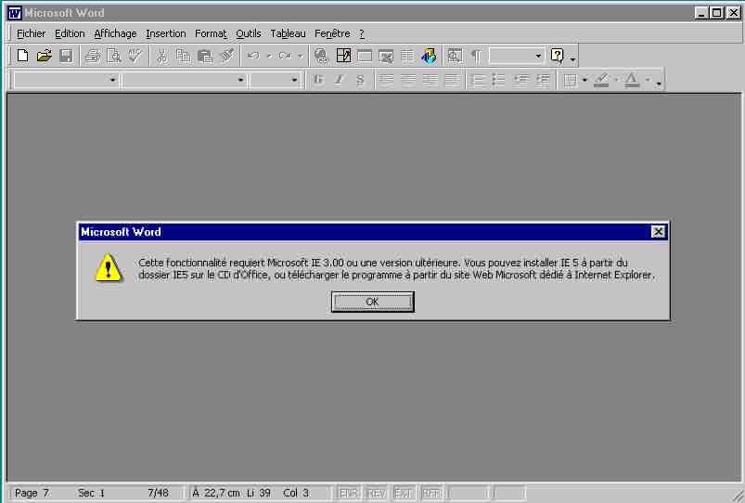The width and height of the screenshot is (745, 503).
Task: Expand formatting toolbar more buttons arrow
Action: (658, 83)
